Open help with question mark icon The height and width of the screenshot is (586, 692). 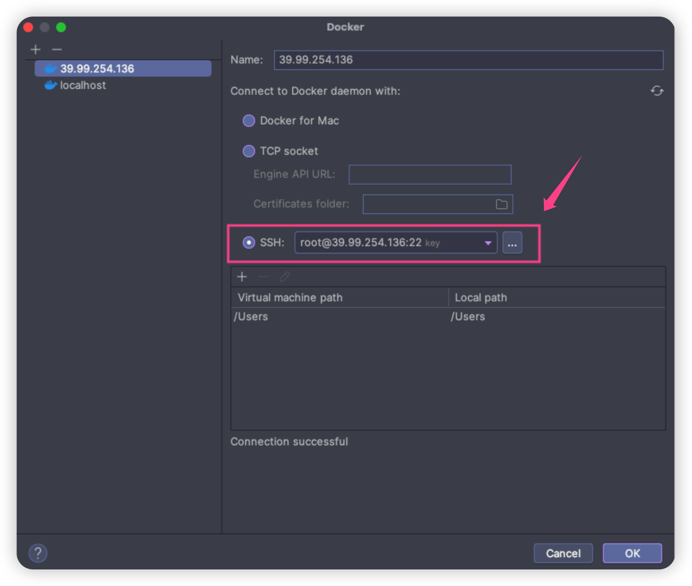click(38, 553)
